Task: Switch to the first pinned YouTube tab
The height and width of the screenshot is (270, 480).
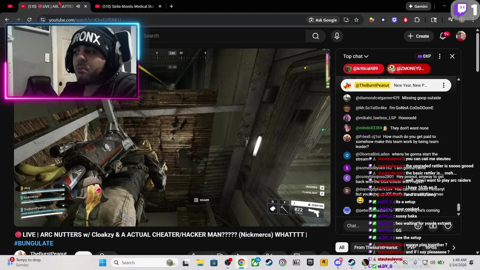Action: tap(10, 6)
